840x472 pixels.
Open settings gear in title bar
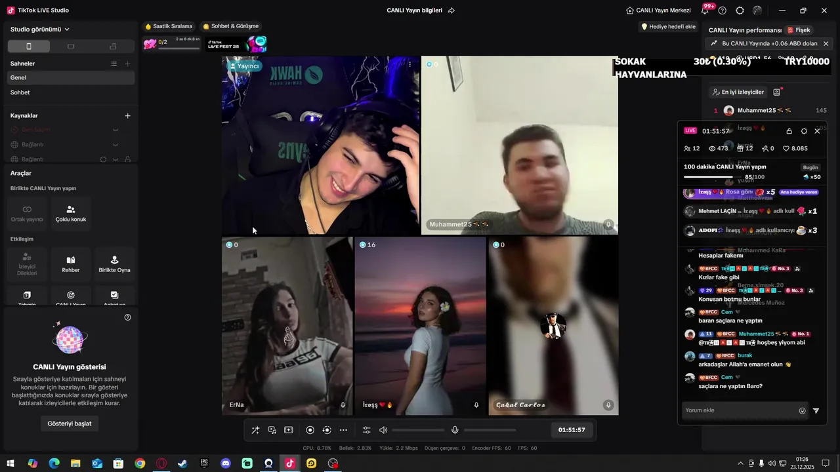pos(740,10)
